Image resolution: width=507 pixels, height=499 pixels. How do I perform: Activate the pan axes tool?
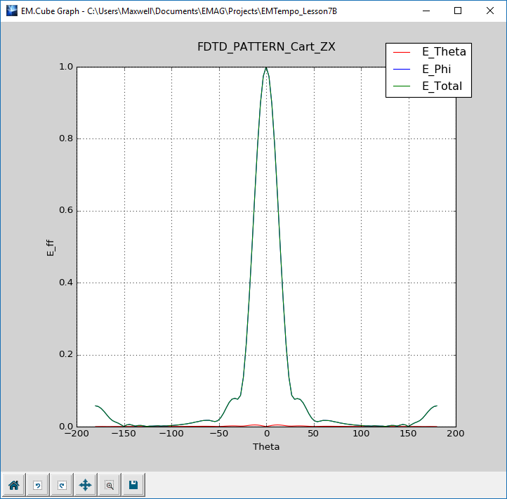pos(85,485)
